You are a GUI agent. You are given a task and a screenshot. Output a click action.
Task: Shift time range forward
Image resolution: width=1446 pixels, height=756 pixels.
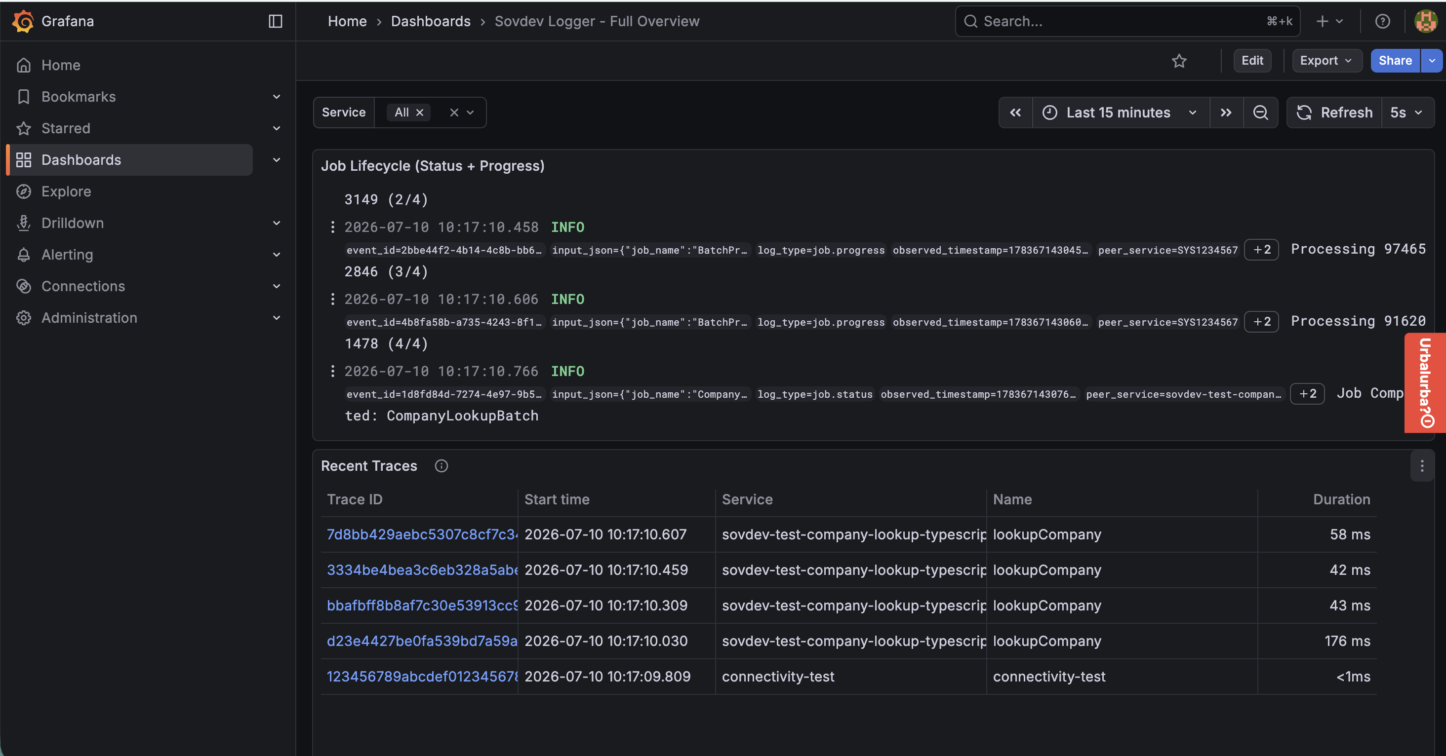point(1226,113)
